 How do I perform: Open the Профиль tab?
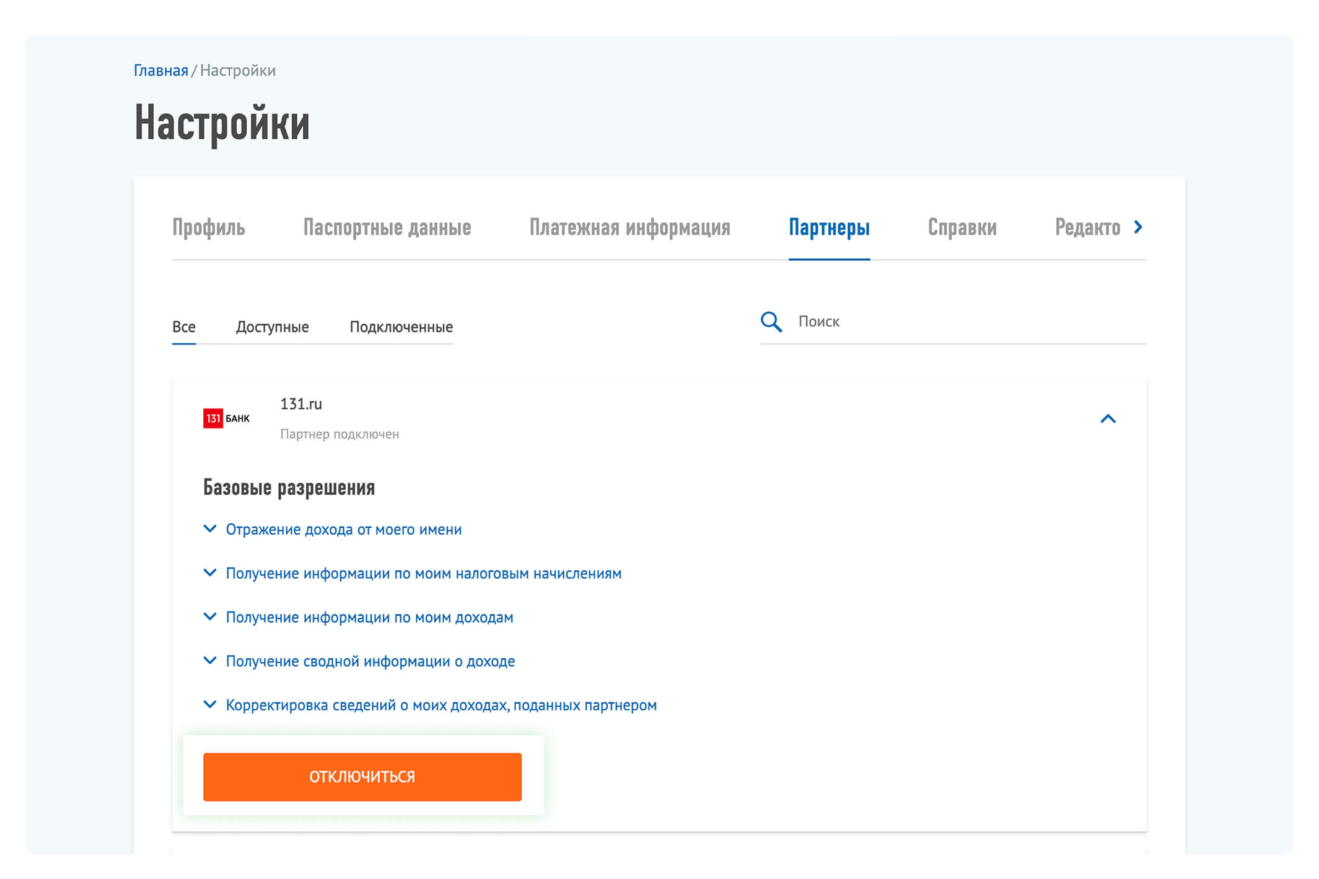tap(208, 227)
